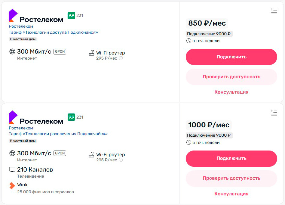Add the 850 ₽ tariff to comparison
The width and height of the screenshot is (285, 205).
click(274, 11)
